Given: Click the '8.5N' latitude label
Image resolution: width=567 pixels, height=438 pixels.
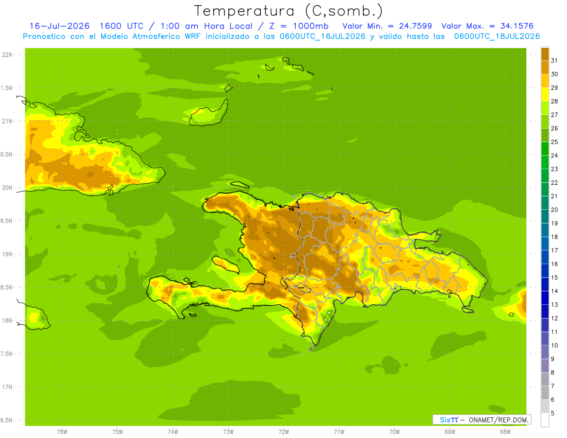Looking at the screenshot, I should click(x=7, y=287).
